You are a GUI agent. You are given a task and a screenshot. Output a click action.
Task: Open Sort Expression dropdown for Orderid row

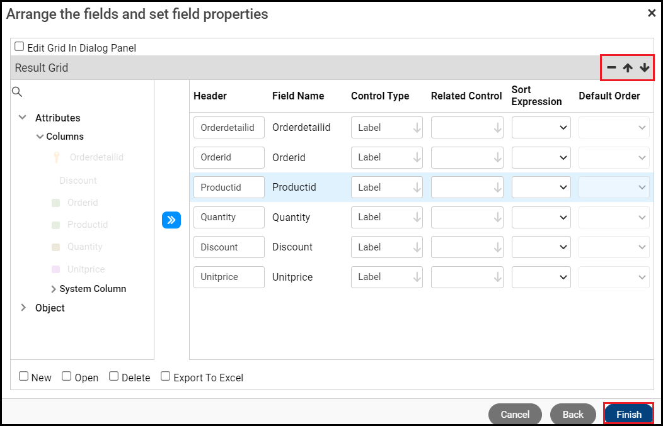tap(541, 157)
